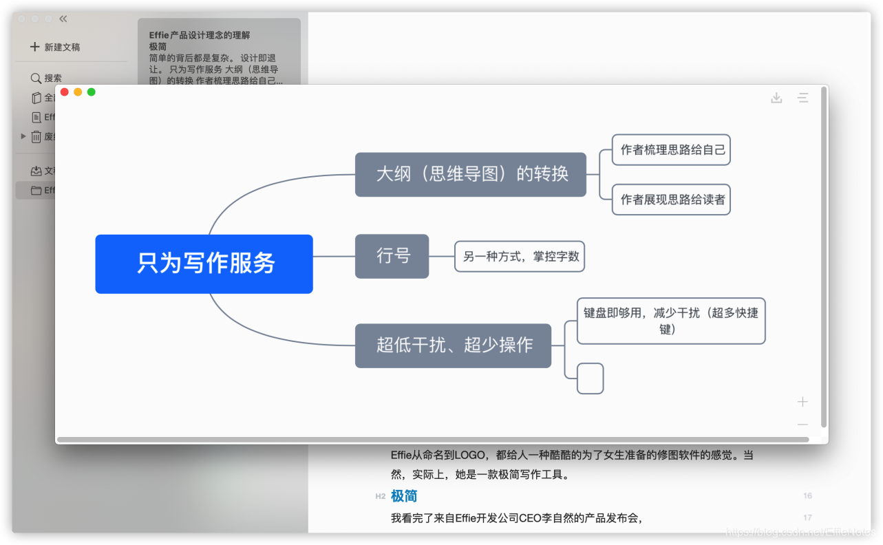Select the empty child node under 超低干扰
The image size is (883, 545).
click(x=592, y=378)
